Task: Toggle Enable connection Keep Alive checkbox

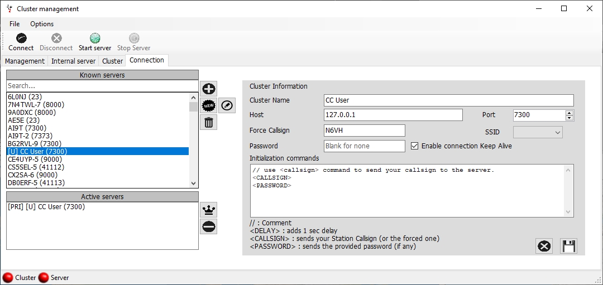Action: pos(414,146)
